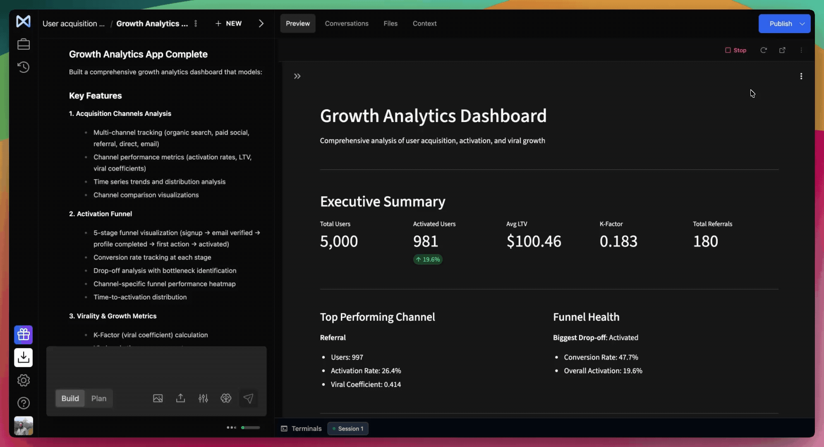Expand the Publish dropdown arrow
824x447 pixels.
click(x=802, y=24)
